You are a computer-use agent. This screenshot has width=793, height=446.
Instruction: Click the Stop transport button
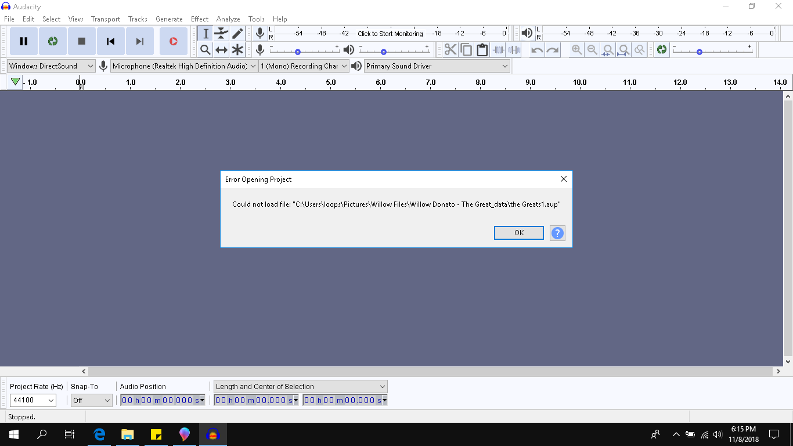click(82, 41)
